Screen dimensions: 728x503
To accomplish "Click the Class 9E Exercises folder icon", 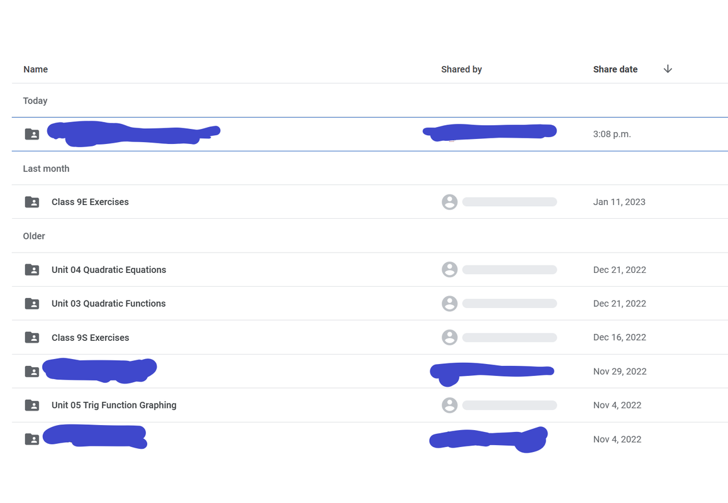I will click(32, 202).
